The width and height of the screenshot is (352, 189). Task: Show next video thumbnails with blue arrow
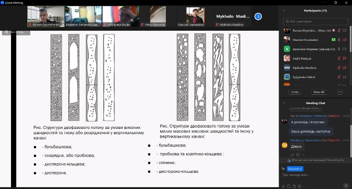coord(258,16)
